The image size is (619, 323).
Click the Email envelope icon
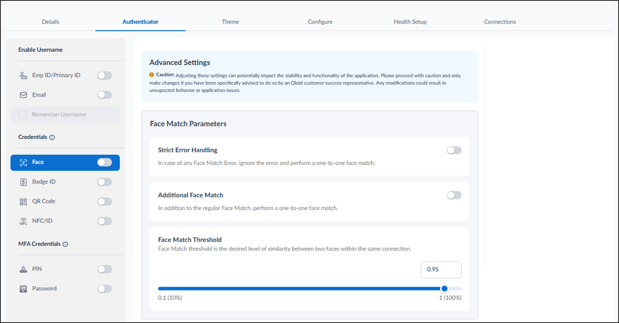pos(23,95)
